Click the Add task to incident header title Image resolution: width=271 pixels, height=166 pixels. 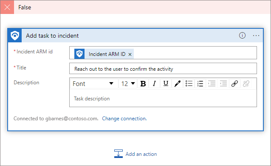(x=52, y=36)
